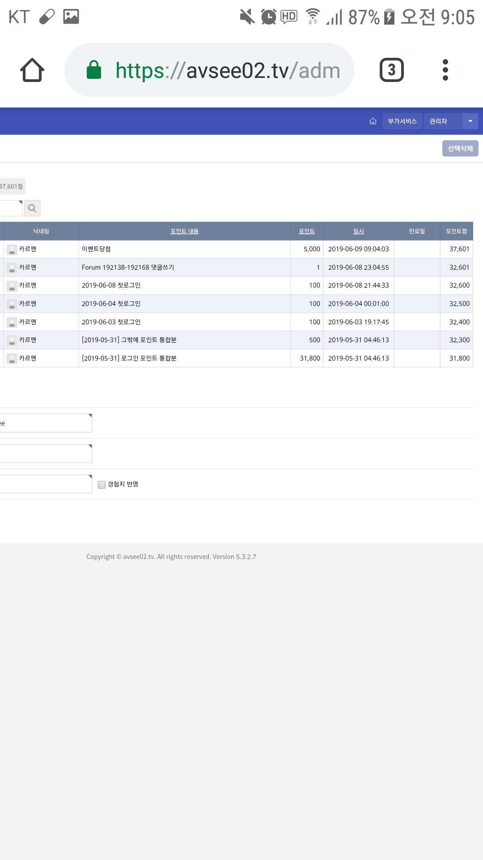483x860 pixels.
Task: Click the 2019-06-04 첫로그인 entry
Action: tap(111, 304)
